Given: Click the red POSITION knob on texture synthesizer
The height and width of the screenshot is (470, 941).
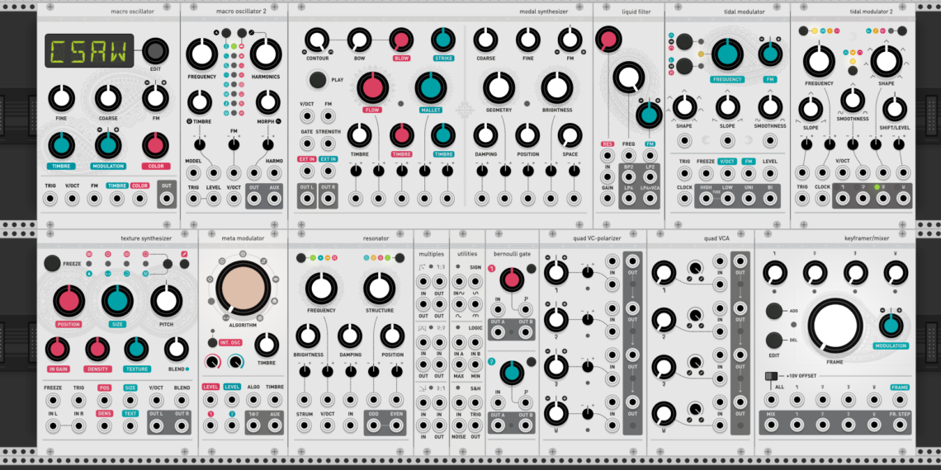Looking at the screenshot, I should point(69,301).
